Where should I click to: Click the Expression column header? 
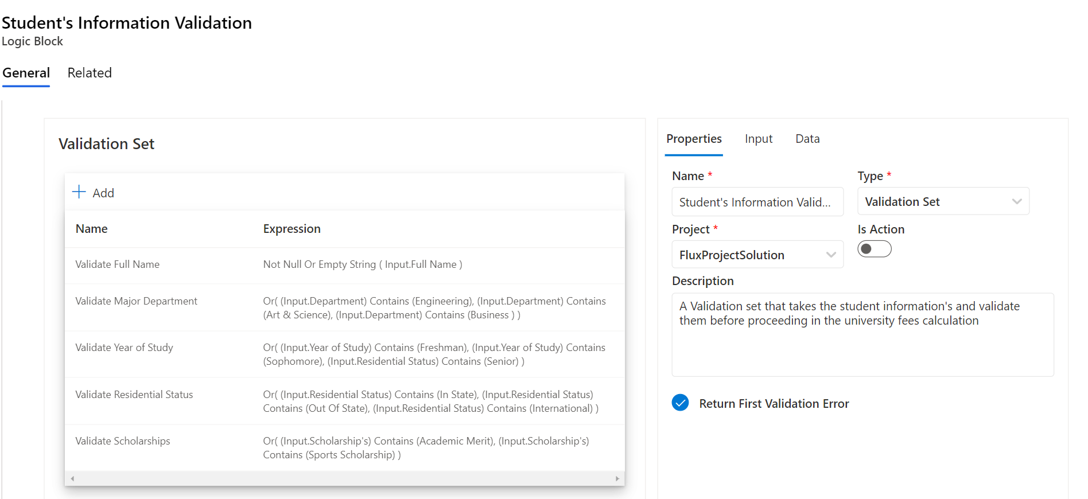tap(292, 229)
